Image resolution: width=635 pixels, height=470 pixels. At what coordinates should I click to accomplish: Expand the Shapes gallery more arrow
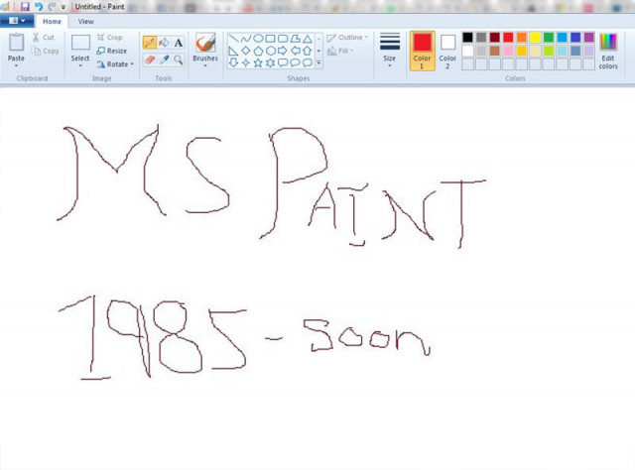318,62
